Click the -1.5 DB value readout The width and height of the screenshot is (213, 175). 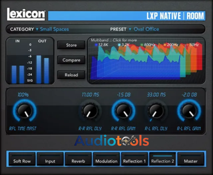pos(123,95)
